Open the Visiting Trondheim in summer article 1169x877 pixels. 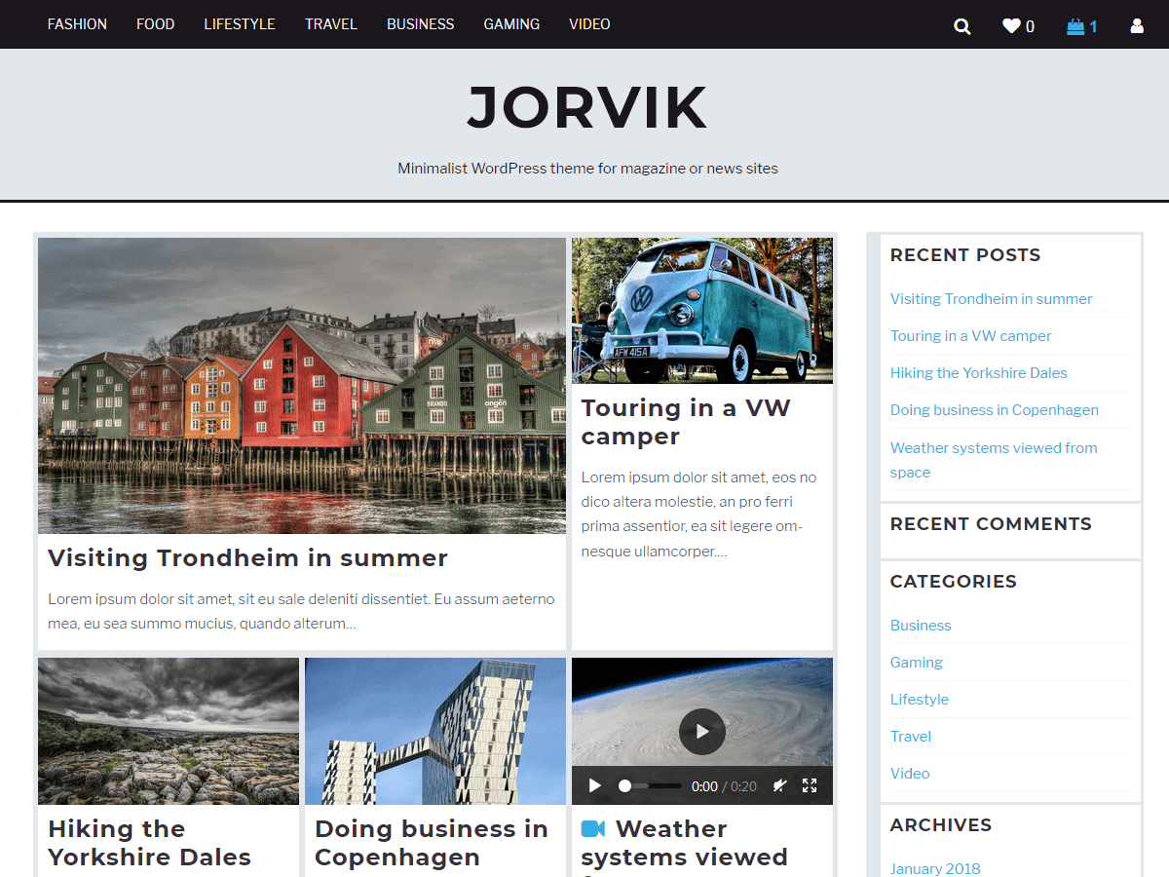point(247,557)
